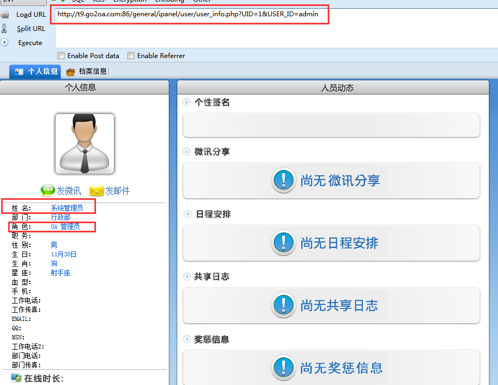498x385 pixels.
Task: Click the 在线时长 clock icon
Action: coord(16,378)
